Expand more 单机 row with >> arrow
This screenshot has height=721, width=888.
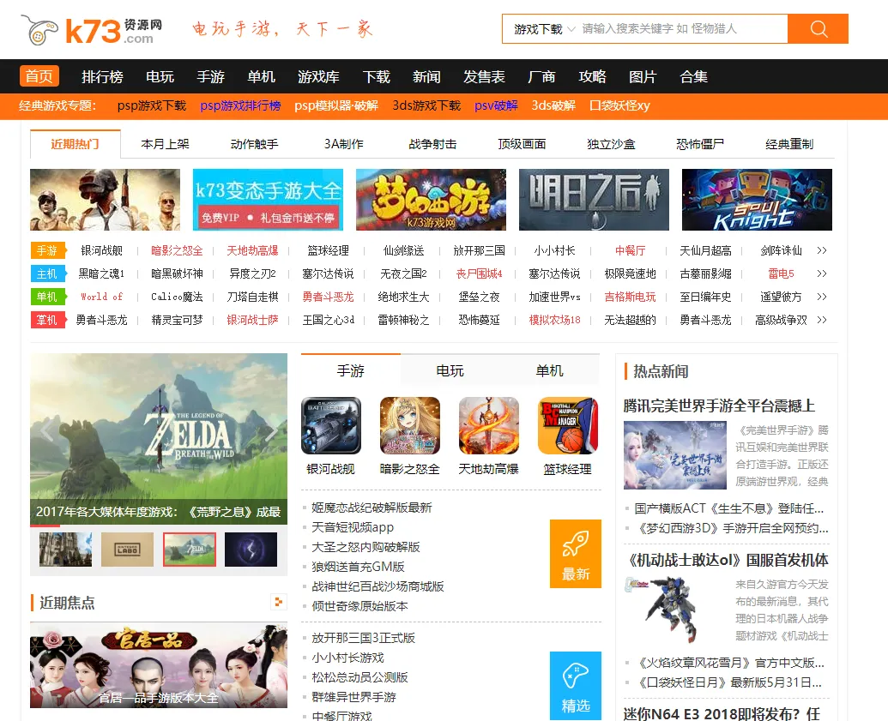tap(822, 297)
